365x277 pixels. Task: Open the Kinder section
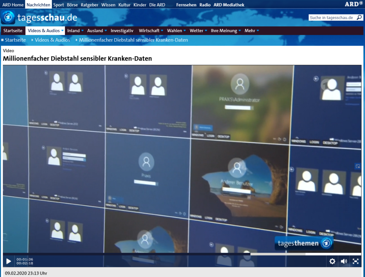pos(140,5)
